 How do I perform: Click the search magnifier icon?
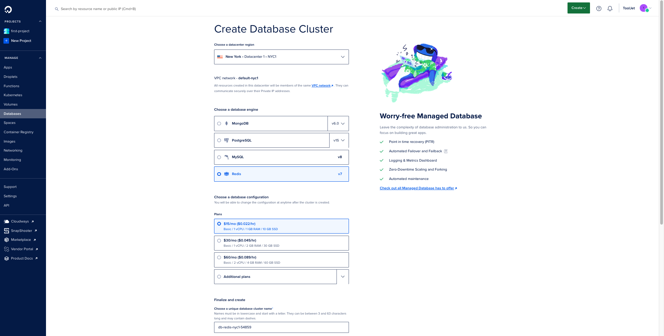click(x=57, y=9)
